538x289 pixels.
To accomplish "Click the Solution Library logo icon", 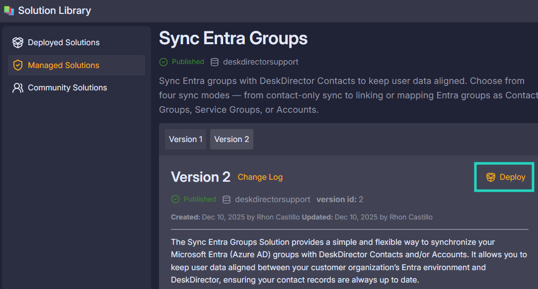I will click(x=8, y=10).
